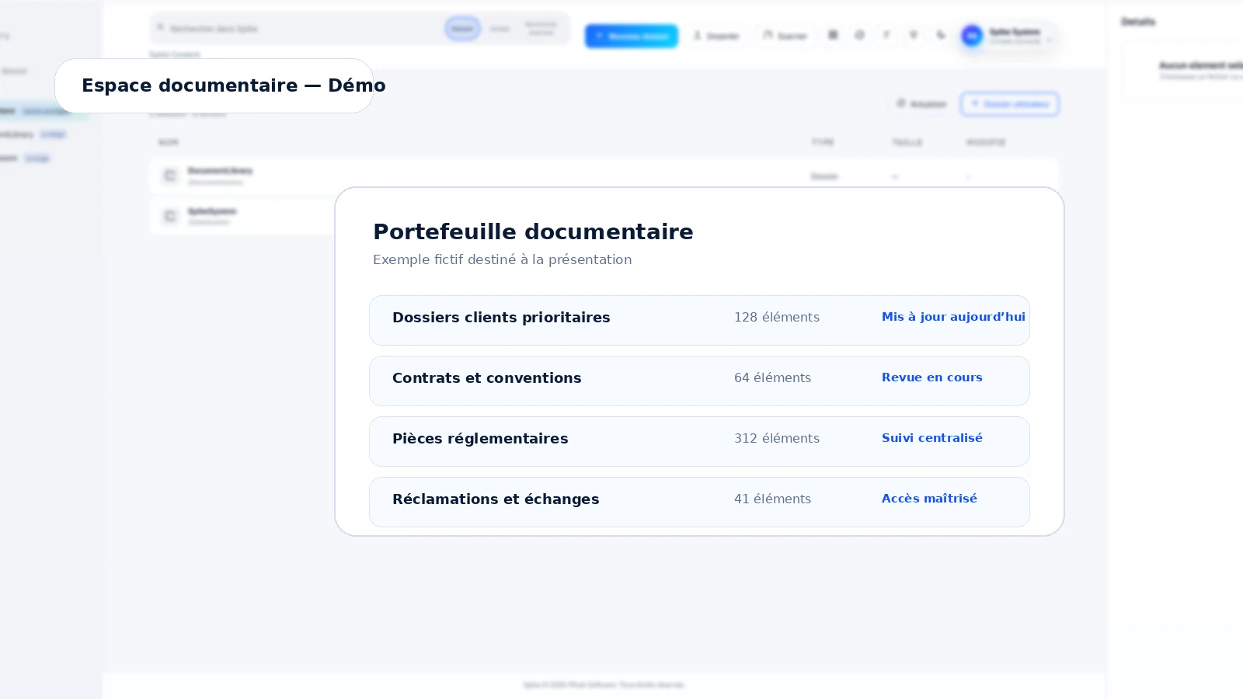
Task: Click the Nom column header
Action: tap(169, 142)
